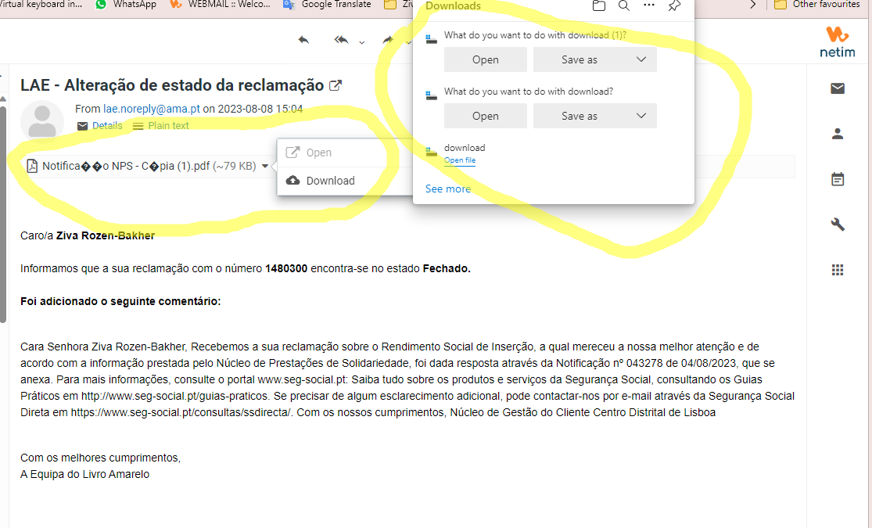872x528 pixels.
Task: Click sender address lae.noreply@ama.pt
Action: coord(151,109)
